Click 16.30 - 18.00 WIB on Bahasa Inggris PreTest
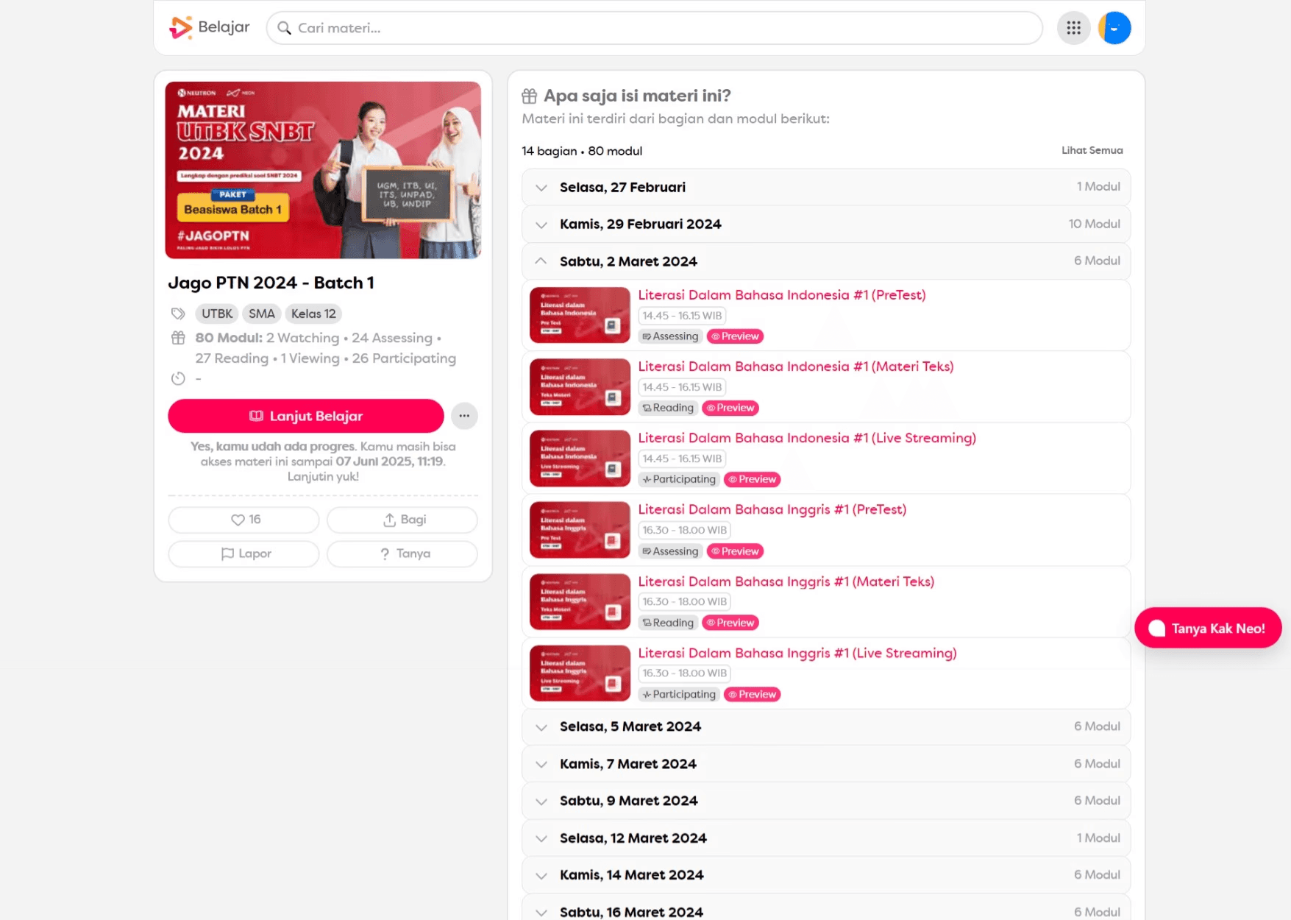 point(684,530)
